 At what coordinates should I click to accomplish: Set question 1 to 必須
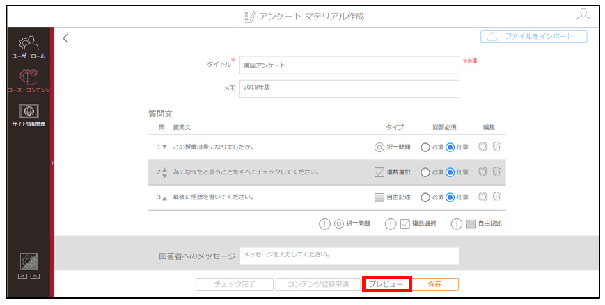tap(425, 147)
